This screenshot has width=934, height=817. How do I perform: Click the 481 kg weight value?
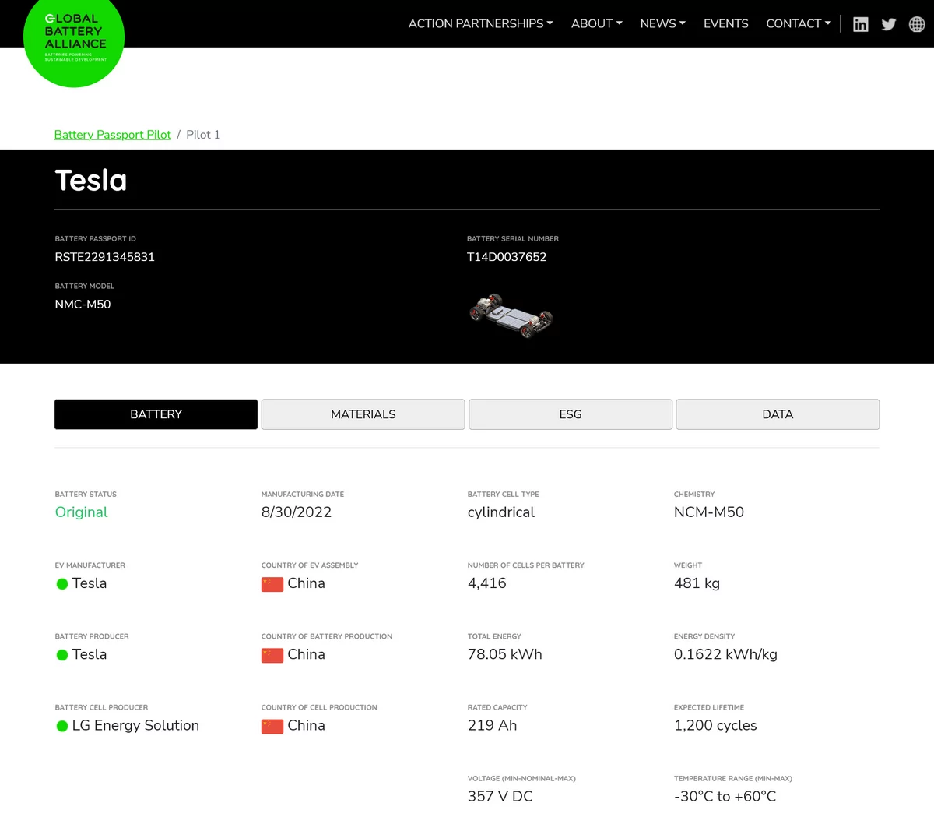click(x=697, y=583)
